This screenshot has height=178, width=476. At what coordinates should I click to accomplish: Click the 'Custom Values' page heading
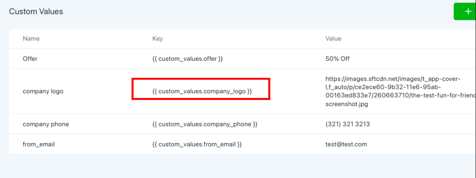[x=36, y=12]
